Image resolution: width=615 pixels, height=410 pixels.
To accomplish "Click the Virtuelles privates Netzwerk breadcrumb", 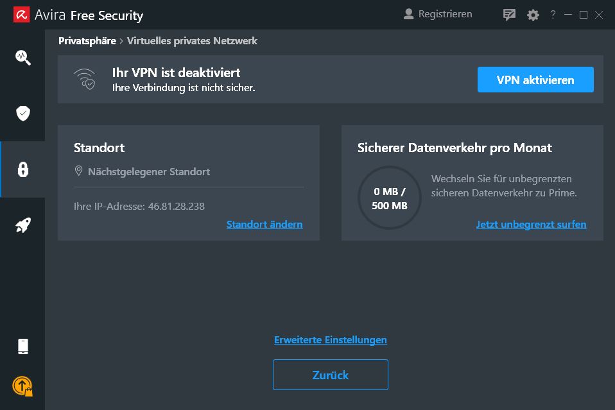I will tap(192, 41).
